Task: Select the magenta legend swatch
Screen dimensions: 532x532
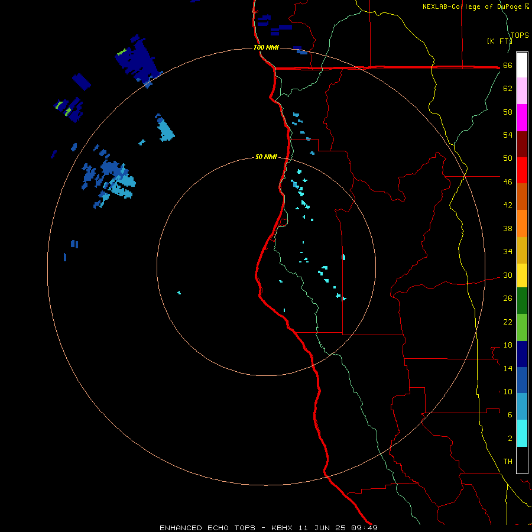Action: 522,118
